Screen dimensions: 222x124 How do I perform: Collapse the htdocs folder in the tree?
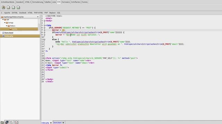tap(7, 26)
